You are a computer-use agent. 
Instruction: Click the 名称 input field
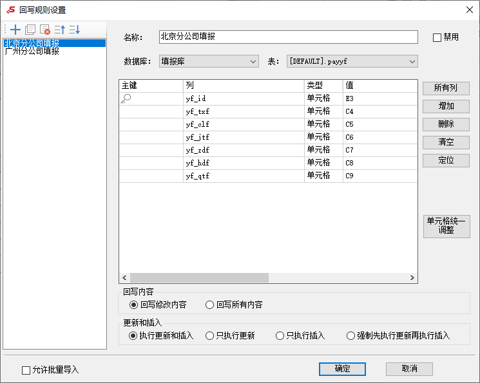click(x=289, y=37)
